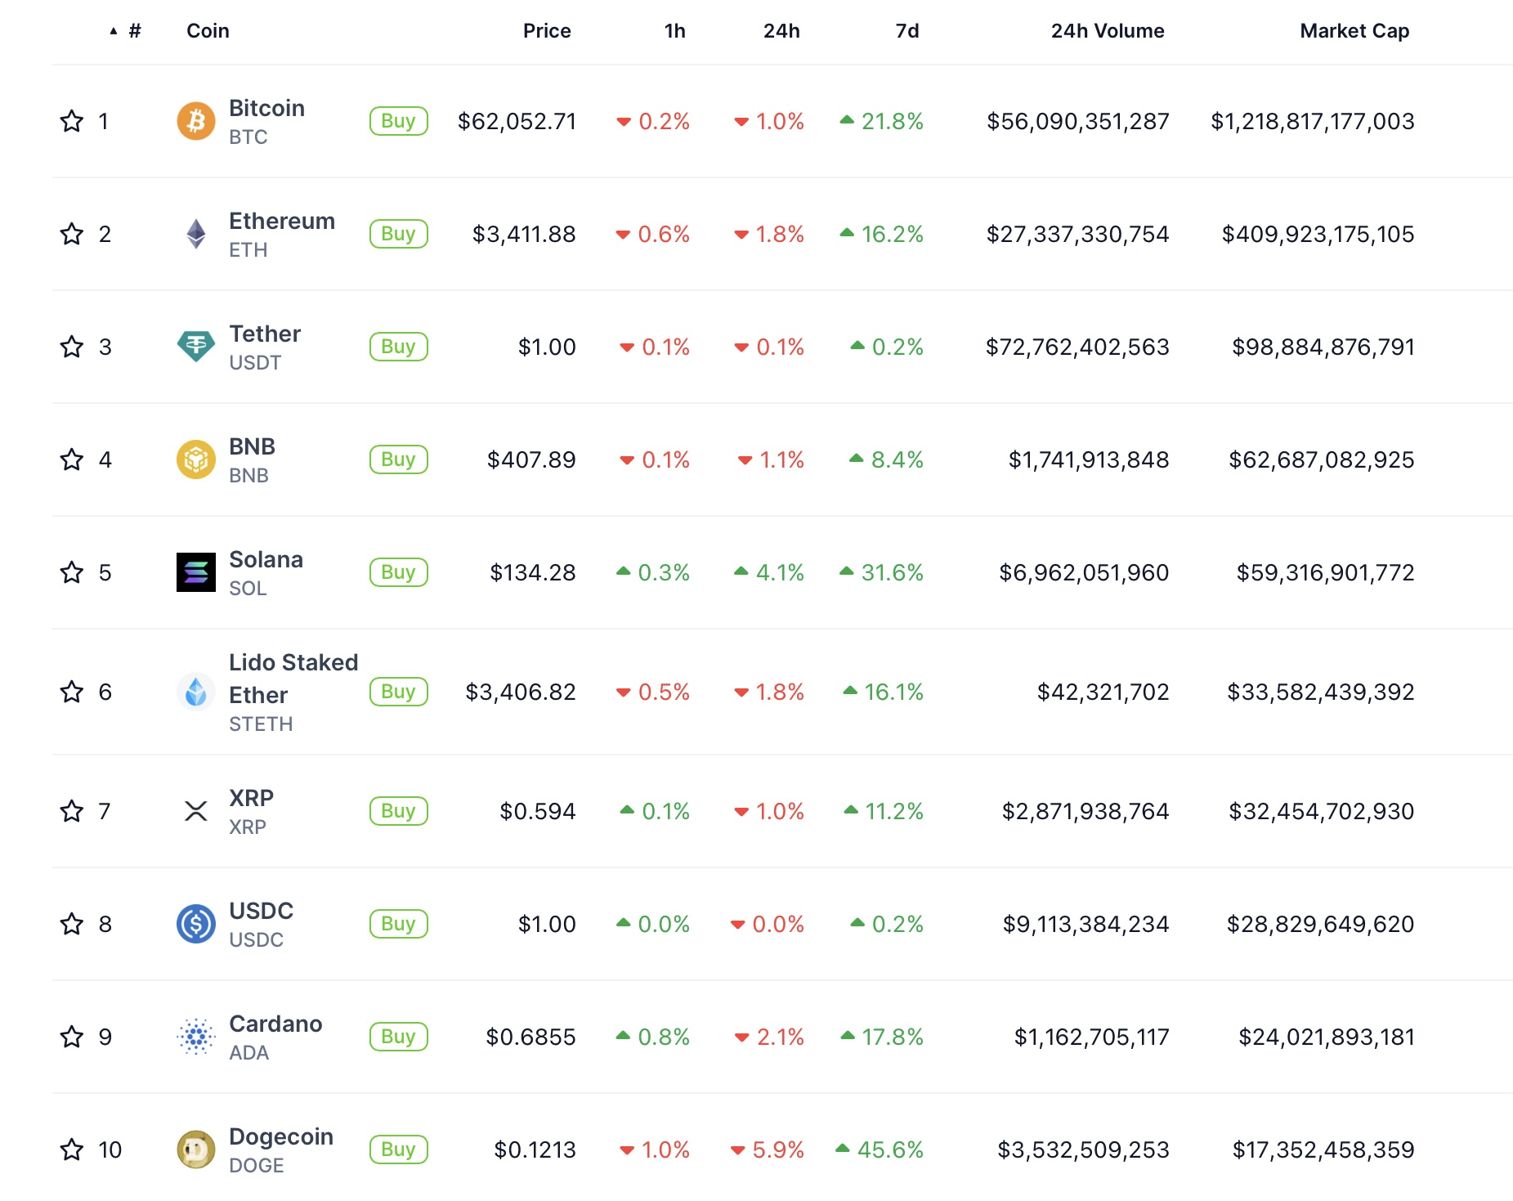Favorite Bitcoin with its star
This screenshot has height=1201, width=1513.
pyautogui.click(x=72, y=121)
